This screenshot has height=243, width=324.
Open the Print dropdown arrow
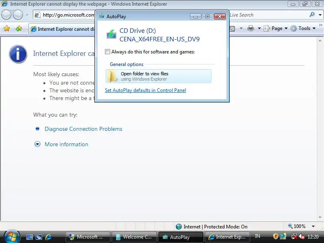[x=259, y=28]
